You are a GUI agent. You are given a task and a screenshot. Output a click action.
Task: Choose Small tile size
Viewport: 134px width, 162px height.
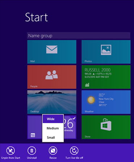tap(53, 138)
